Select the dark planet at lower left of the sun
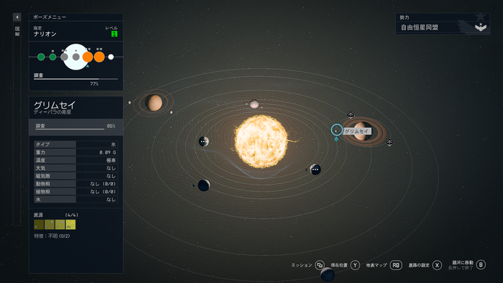This screenshot has width=503, height=283. [x=203, y=185]
